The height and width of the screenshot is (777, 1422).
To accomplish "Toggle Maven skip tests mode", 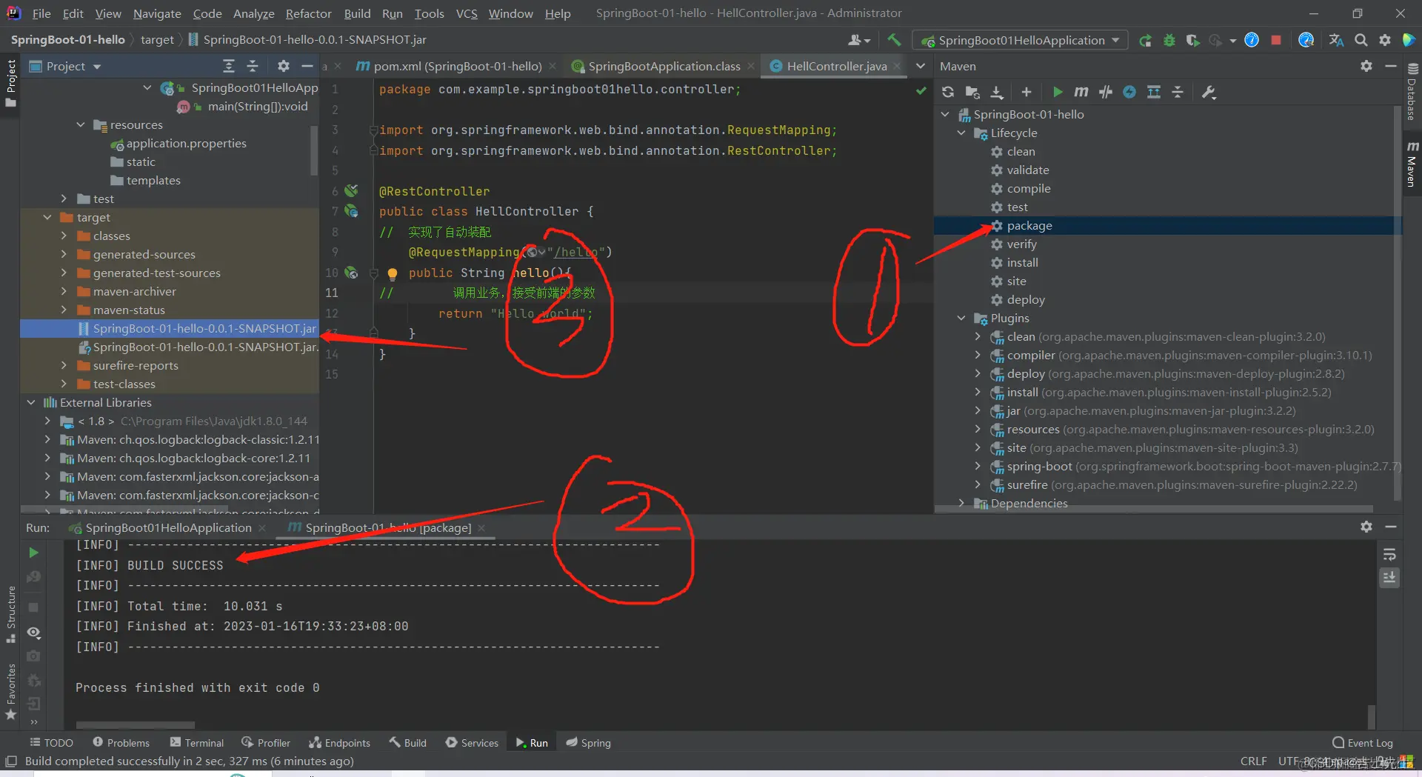I will coord(1129,92).
